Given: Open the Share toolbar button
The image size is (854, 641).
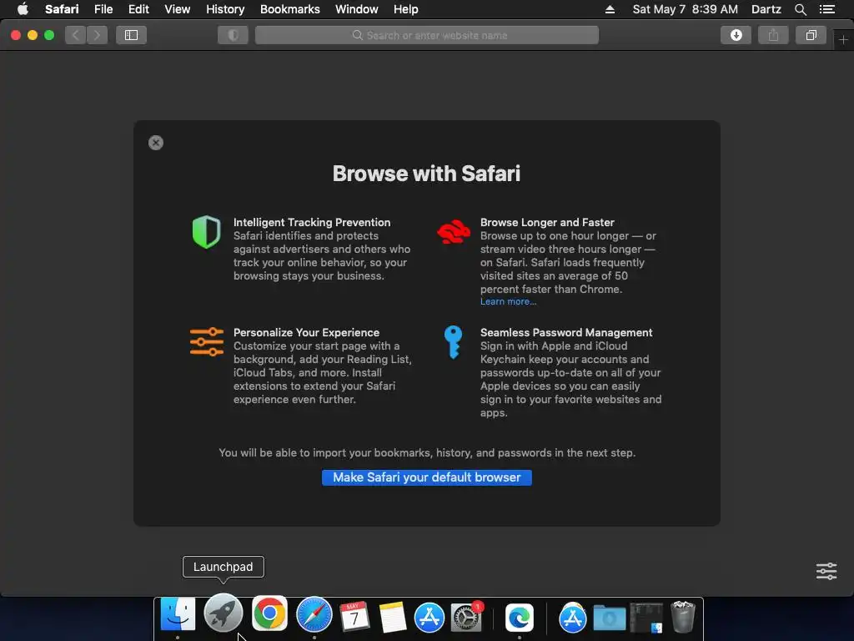Looking at the screenshot, I should tap(773, 35).
